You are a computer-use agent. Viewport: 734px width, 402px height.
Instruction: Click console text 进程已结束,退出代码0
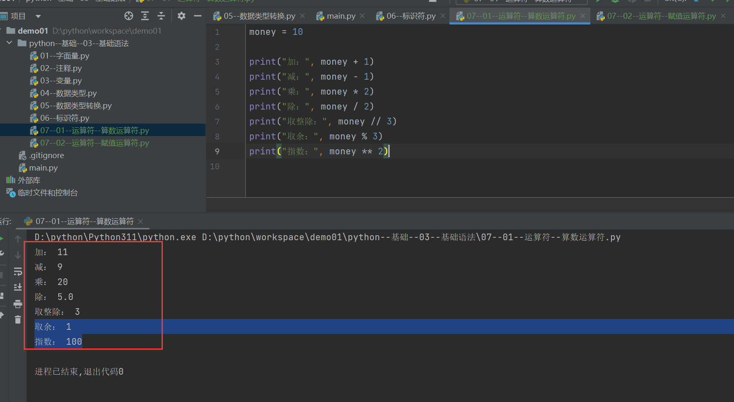tap(79, 372)
